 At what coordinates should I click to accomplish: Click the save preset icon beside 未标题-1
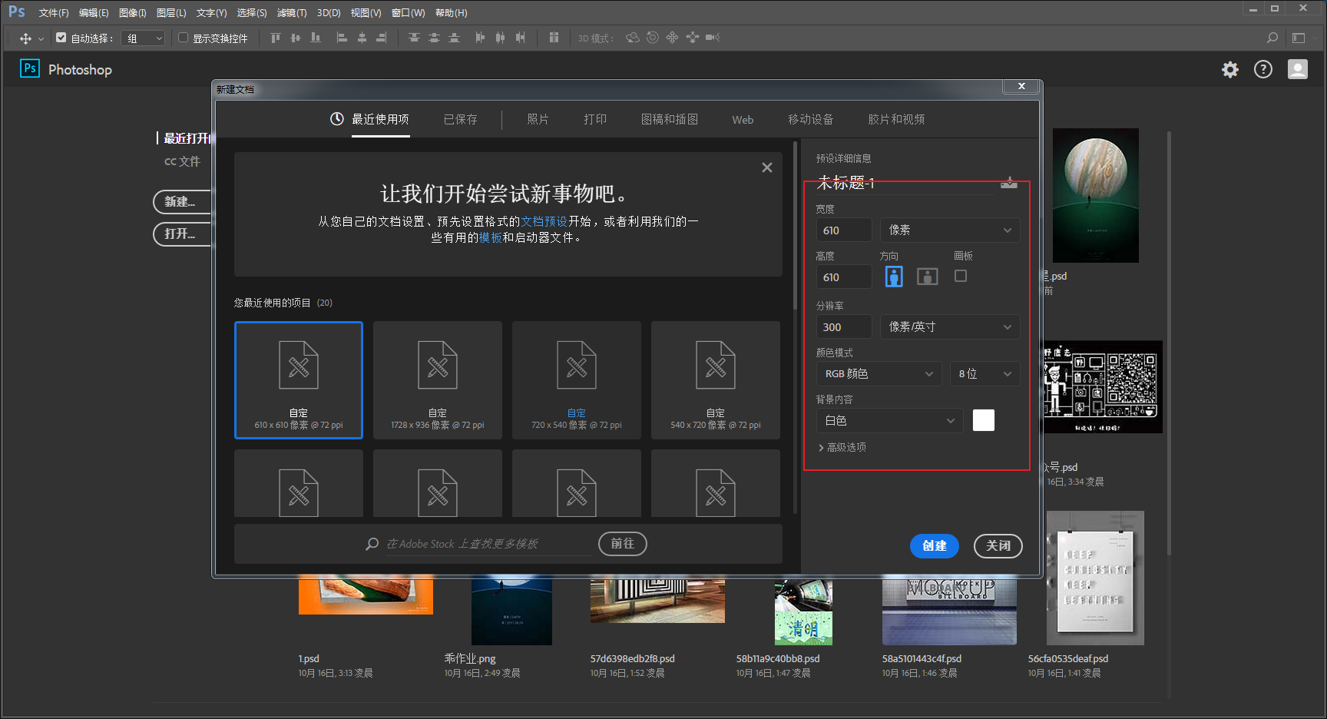(x=1009, y=183)
